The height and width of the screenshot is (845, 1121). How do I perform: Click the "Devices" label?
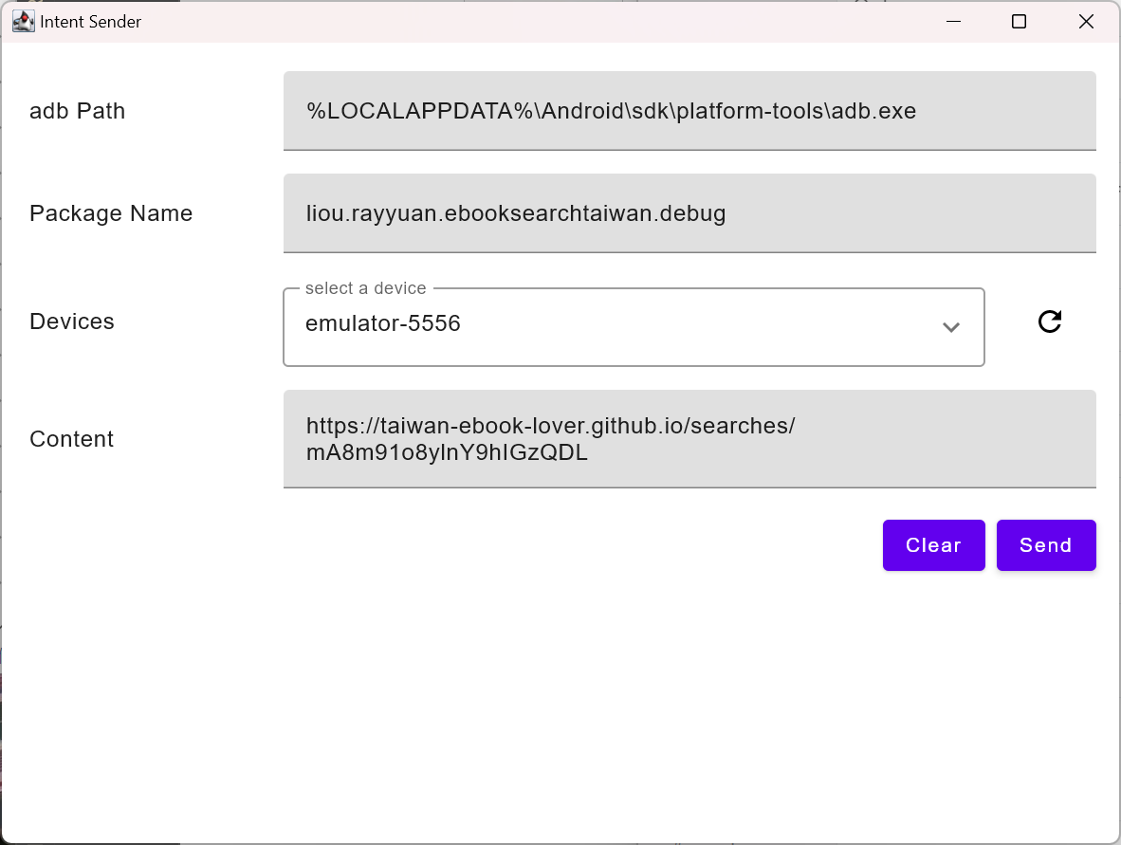[x=71, y=321]
